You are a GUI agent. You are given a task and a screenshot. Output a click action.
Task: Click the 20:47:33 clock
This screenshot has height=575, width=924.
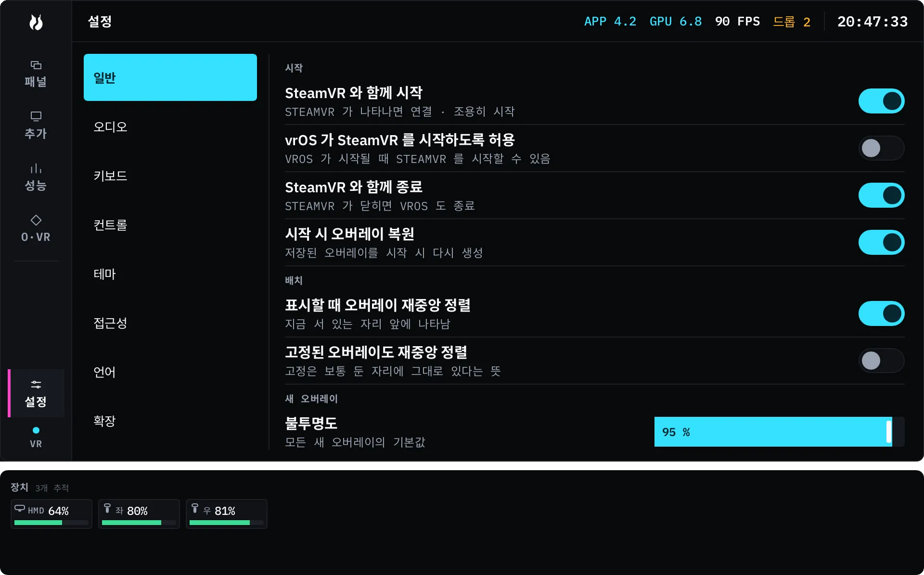(873, 22)
